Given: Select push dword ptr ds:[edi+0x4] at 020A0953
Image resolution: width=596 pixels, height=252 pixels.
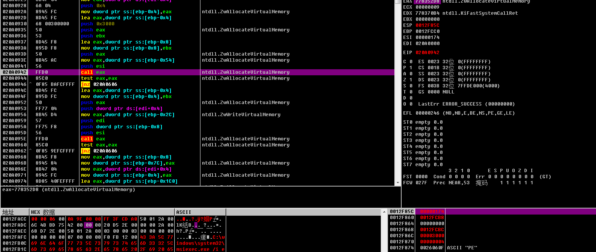Looking at the screenshot, I should pos(197,109).
